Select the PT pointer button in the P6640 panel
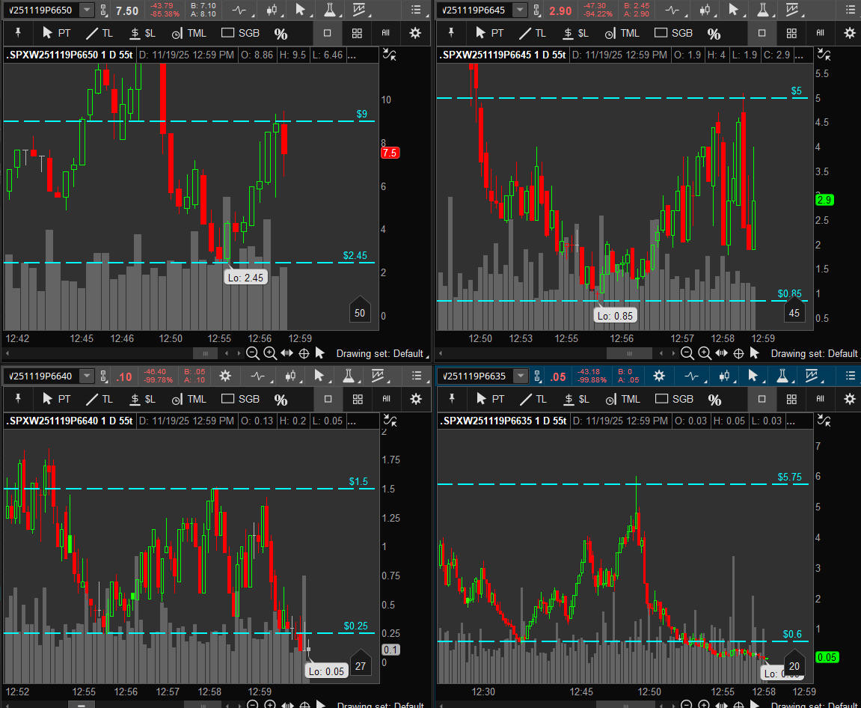Image resolution: width=861 pixels, height=708 pixels. (x=56, y=399)
